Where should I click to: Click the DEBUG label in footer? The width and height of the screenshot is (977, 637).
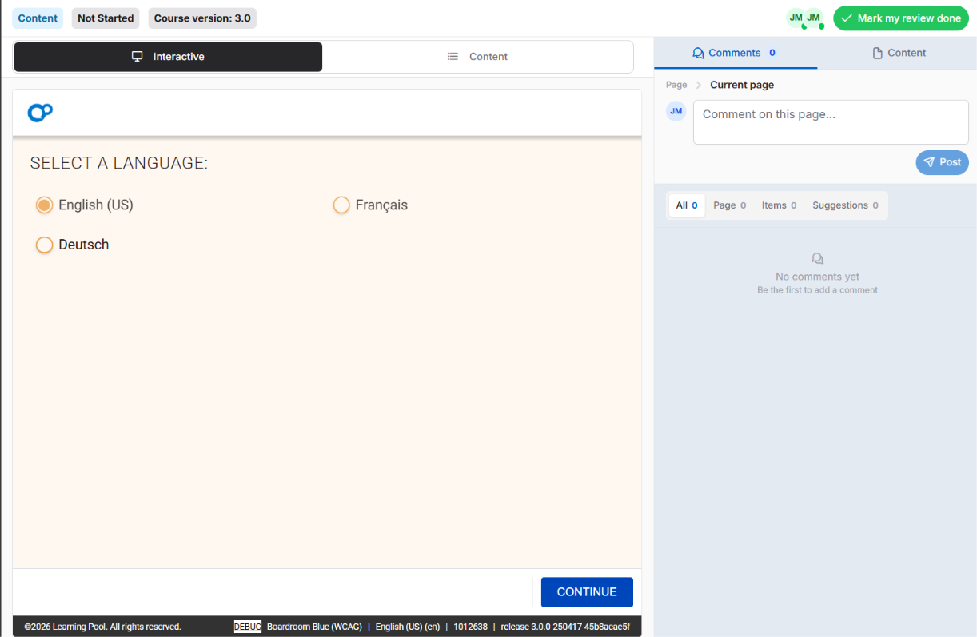248,627
